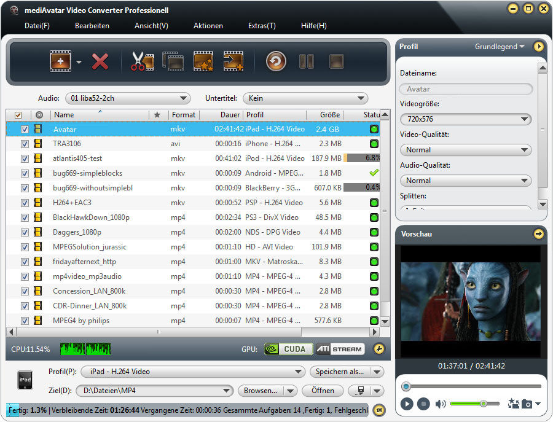Remove selected file with red X

[100, 61]
